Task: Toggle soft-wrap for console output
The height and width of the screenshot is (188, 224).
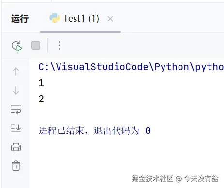Action: (x=16, y=110)
